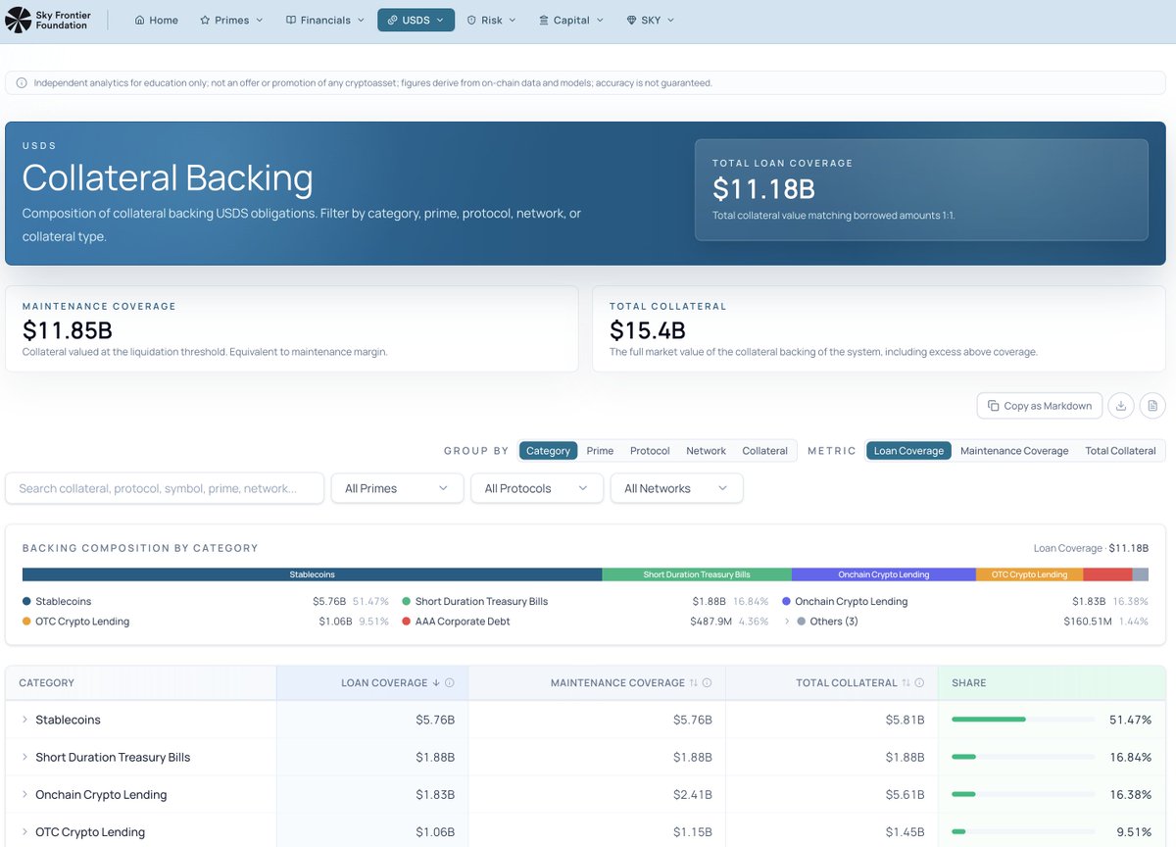The height and width of the screenshot is (847, 1176).
Task: Expand the Stablecoins table row
Action: [24, 720]
